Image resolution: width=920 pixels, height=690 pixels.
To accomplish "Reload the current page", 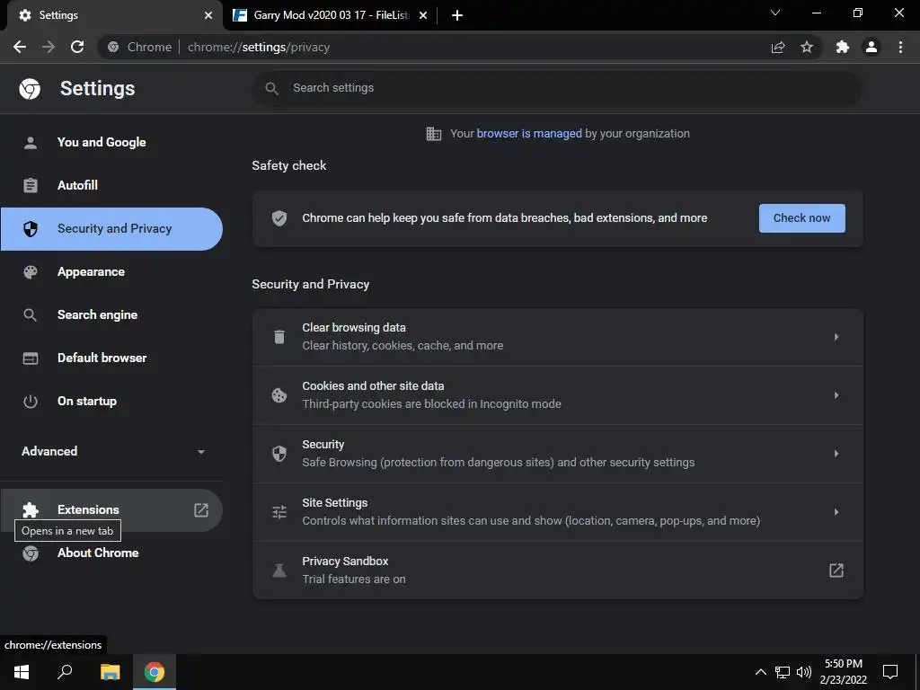I will coord(77,47).
